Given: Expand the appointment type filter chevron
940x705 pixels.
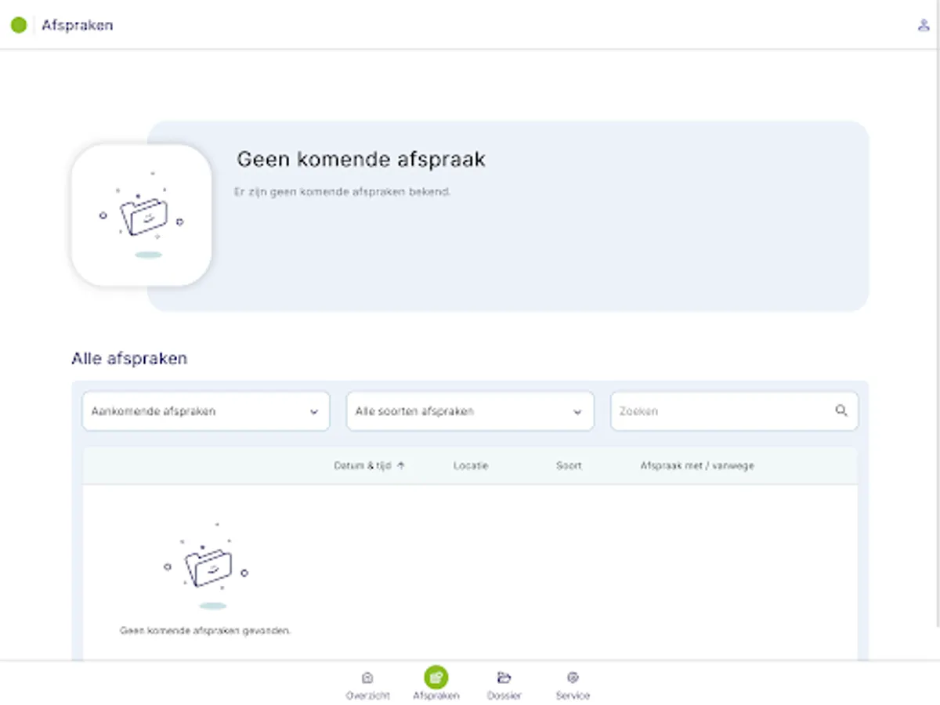Looking at the screenshot, I should [578, 410].
